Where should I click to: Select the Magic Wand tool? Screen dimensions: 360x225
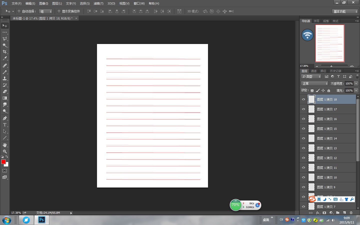pos(5,45)
